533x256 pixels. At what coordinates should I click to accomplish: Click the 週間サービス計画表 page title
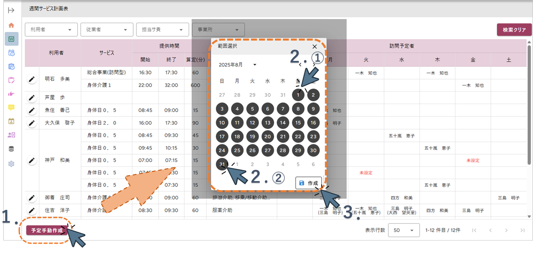[x=48, y=9]
